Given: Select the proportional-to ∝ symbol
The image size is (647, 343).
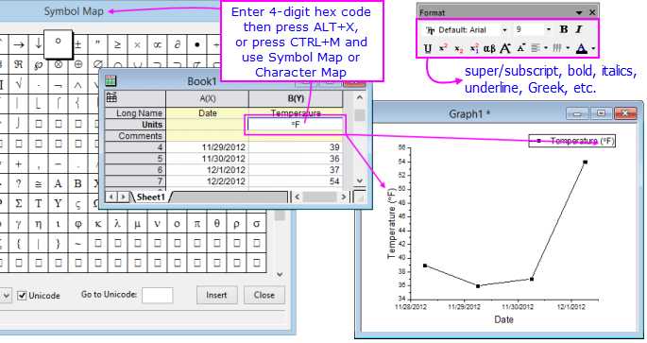Looking at the screenshot, I should [x=157, y=44].
